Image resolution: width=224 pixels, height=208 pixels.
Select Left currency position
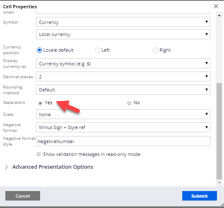98,50
